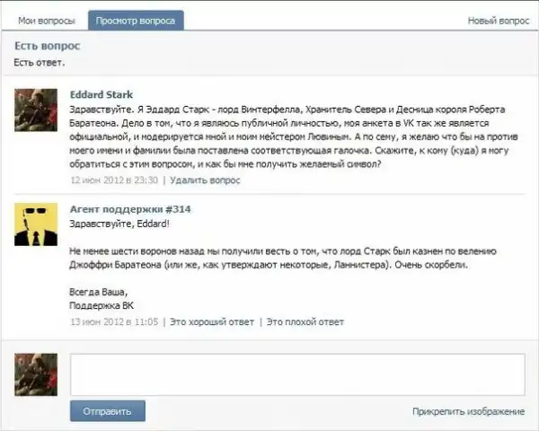This screenshot has height=431, width=539.
Task: Click the Агент поддержки #314 name
Action: pyautogui.click(x=130, y=209)
